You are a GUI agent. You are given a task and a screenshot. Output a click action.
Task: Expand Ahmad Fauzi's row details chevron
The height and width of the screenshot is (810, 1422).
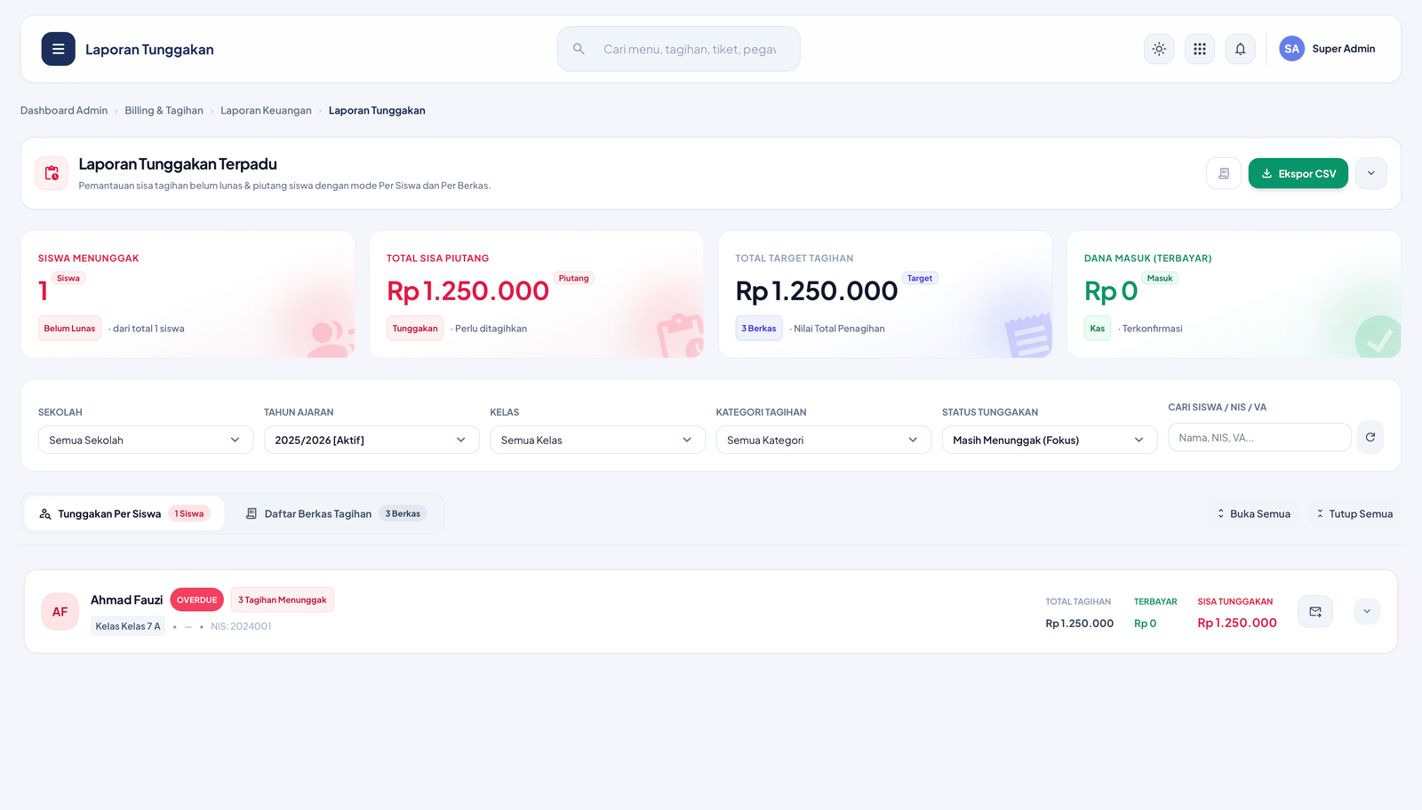[x=1367, y=611]
